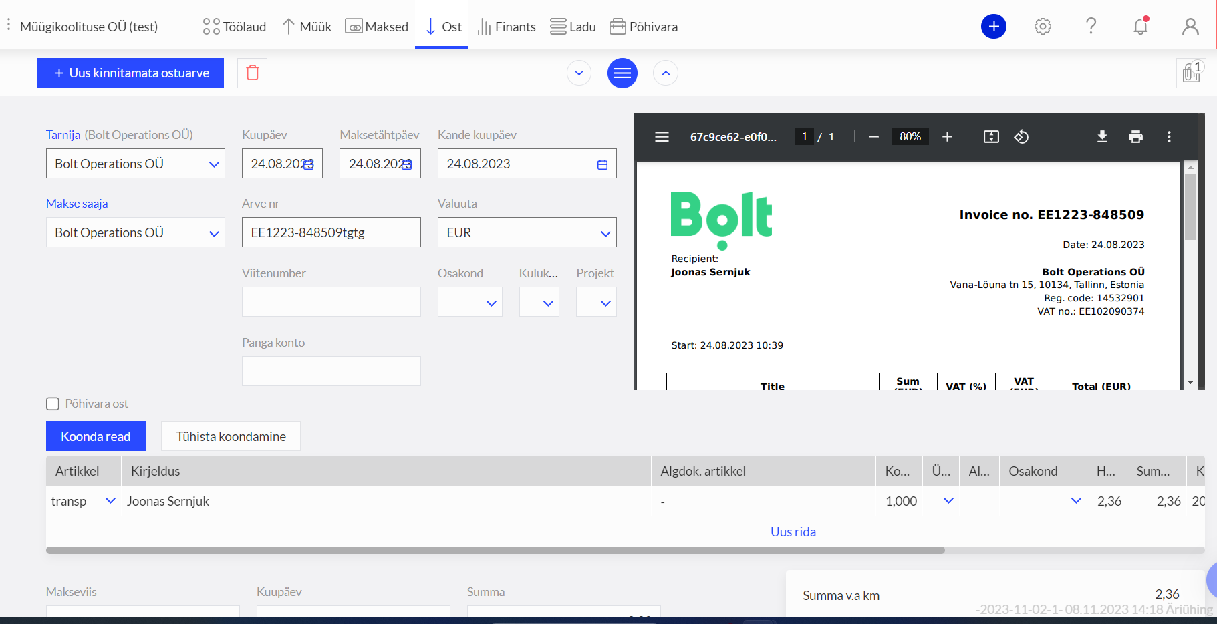Expand the Tarnija dropdown
The height and width of the screenshot is (624, 1217).
pyautogui.click(x=214, y=164)
